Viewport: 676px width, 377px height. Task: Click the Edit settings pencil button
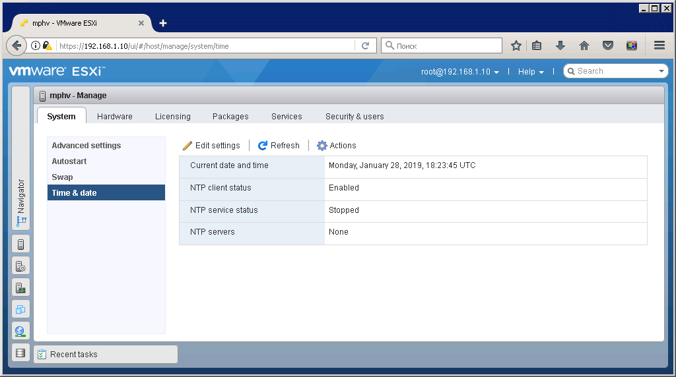tap(211, 146)
